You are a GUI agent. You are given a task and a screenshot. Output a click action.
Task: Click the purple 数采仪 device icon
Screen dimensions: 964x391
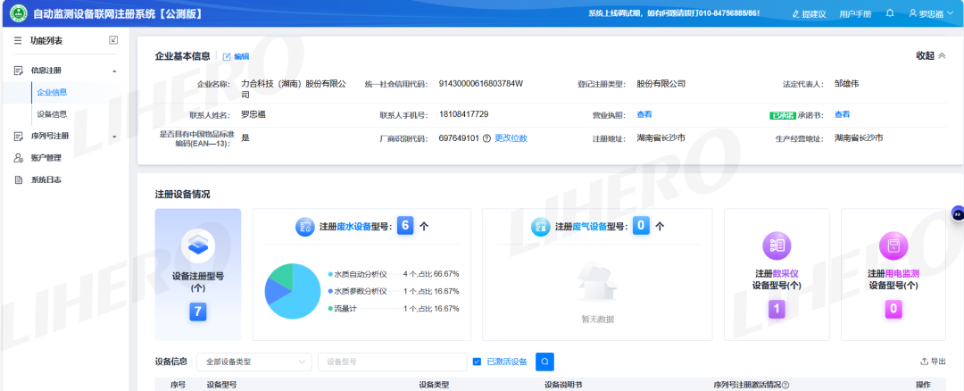coord(776,245)
